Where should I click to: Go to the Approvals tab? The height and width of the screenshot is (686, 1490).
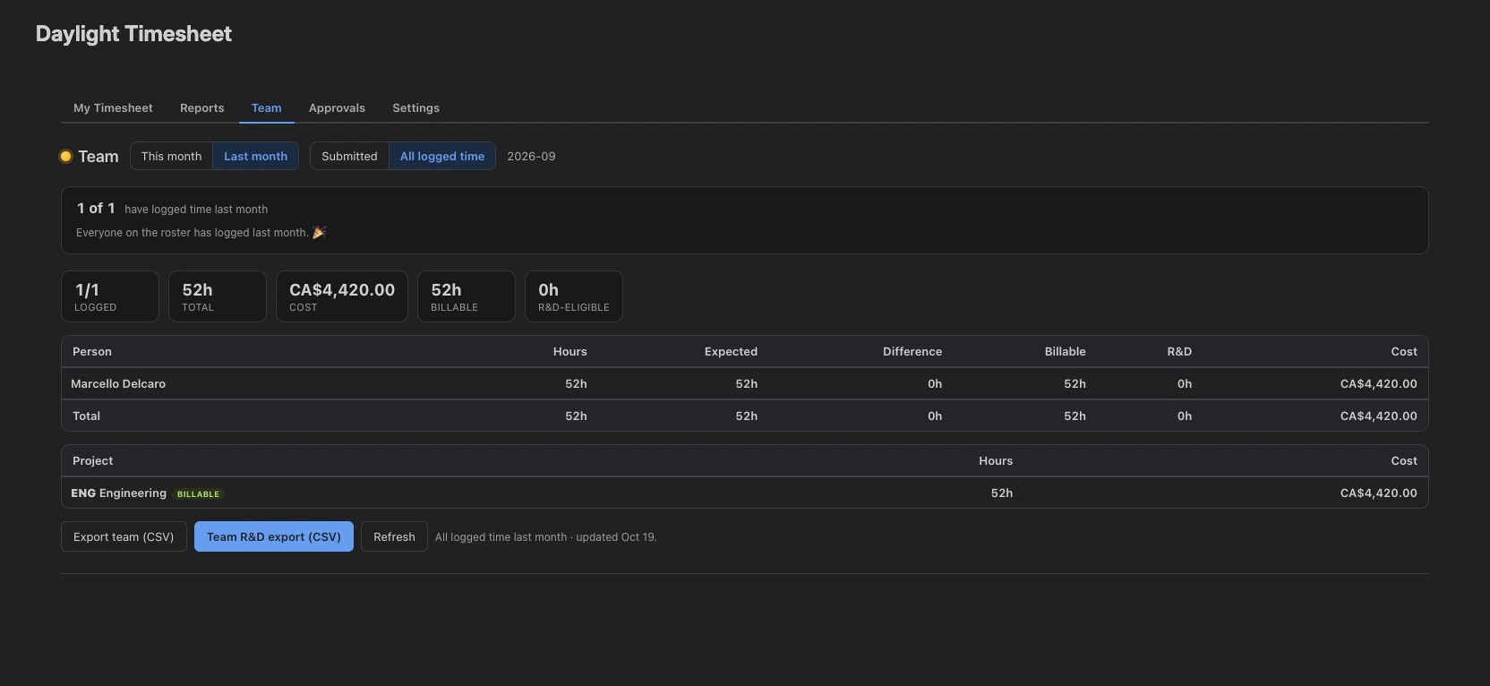[x=337, y=107]
